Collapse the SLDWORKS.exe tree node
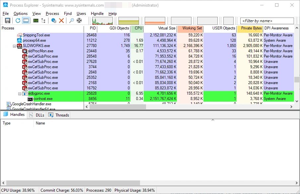The height and width of the screenshot is (194, 300). tap(14, 46)
